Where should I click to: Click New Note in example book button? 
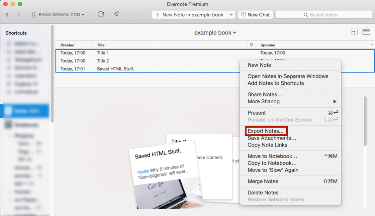point(190,15)
